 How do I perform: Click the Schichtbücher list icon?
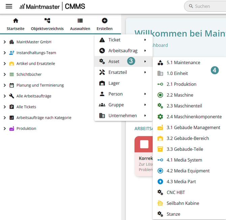12,74
